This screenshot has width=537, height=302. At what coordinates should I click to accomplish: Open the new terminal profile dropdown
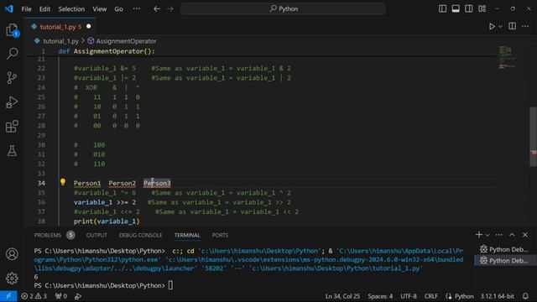coord(487,235)
